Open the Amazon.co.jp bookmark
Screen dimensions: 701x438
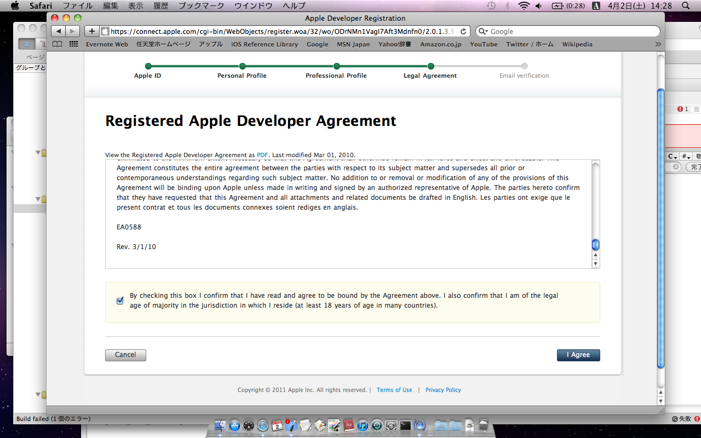point(440,44)
